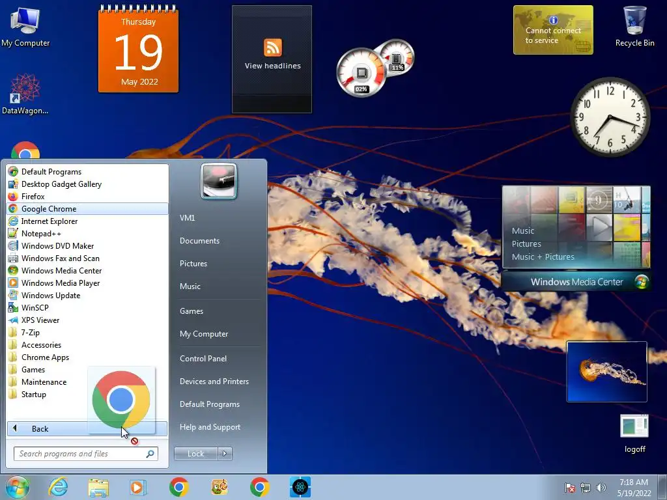The image size is (667, 500).
Task: Open Internet Explorer from programs list
Action: pyautogui.click(x=88, y=221)
